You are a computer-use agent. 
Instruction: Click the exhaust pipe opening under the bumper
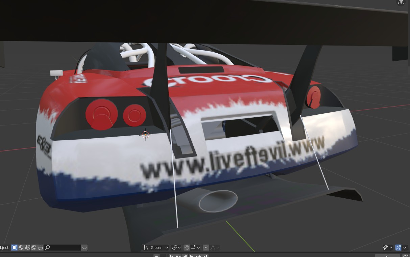[x=218, y=201]
